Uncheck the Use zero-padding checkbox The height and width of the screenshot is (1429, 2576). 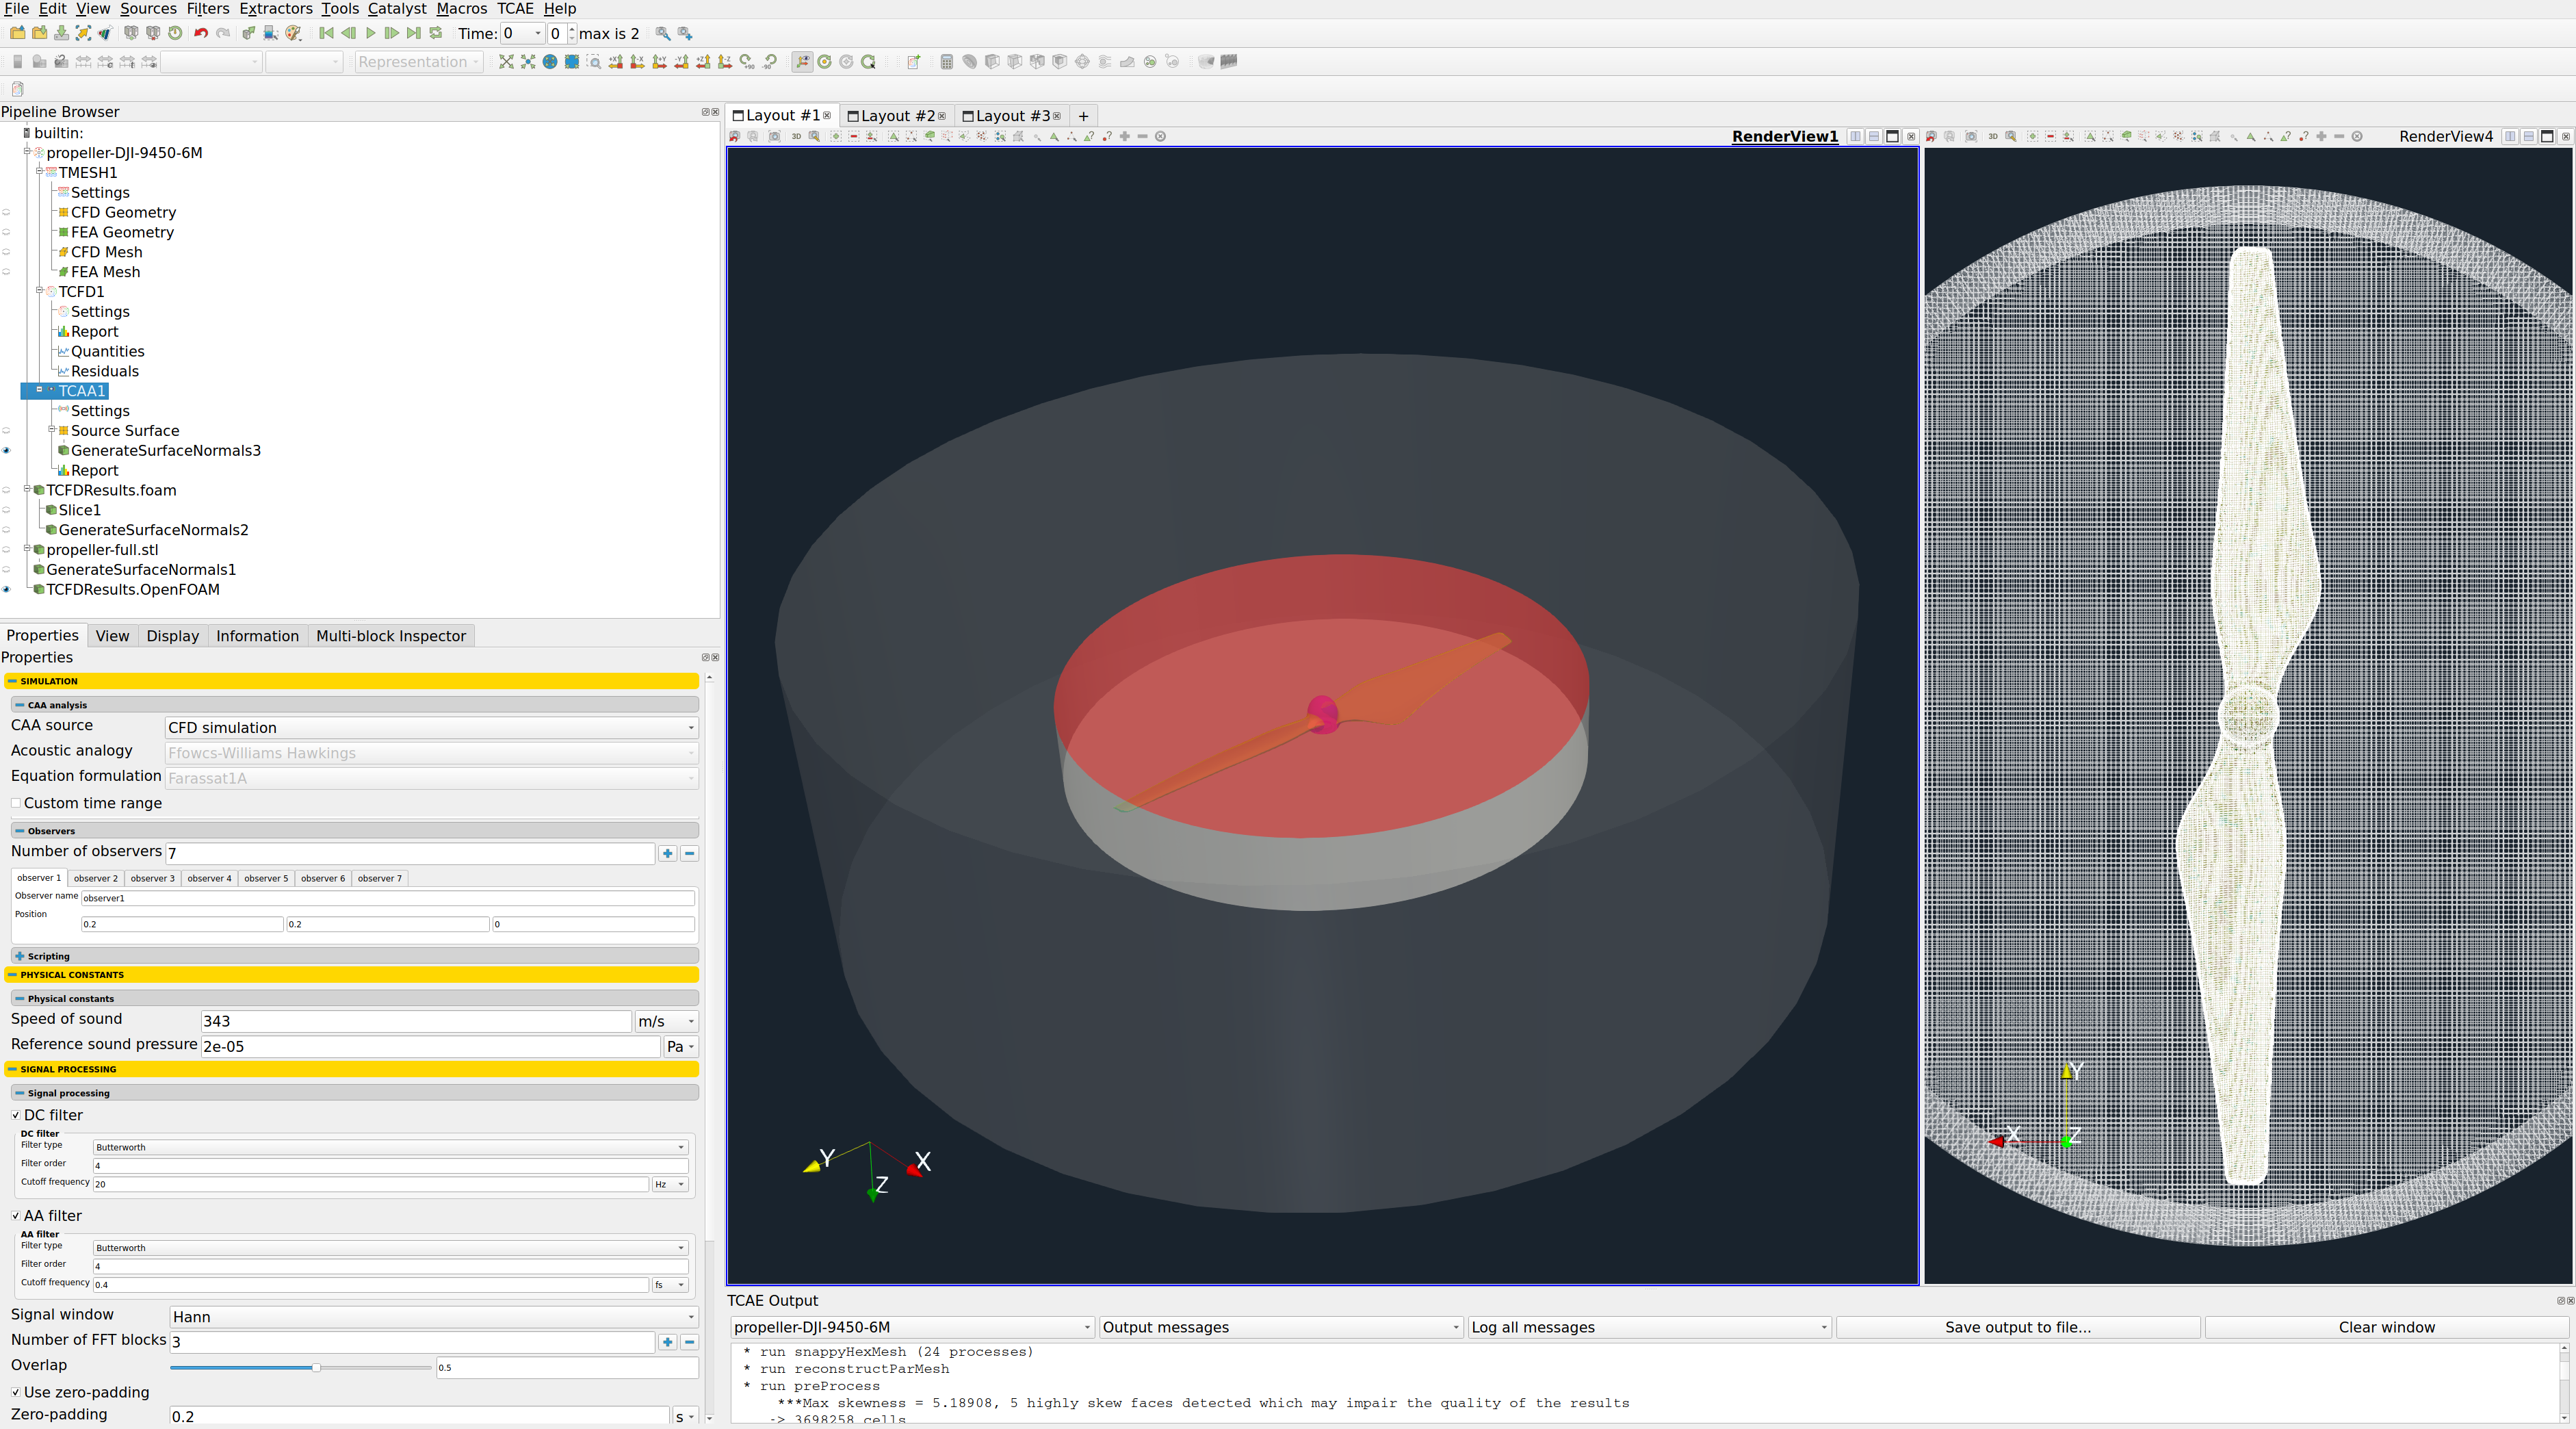click(16, 1392)
